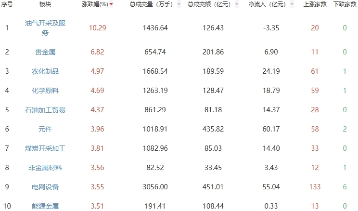The width and height of the screenshot is (358, 211).
Task: Open the 化学原料 sector link
Action: [45, 91]
